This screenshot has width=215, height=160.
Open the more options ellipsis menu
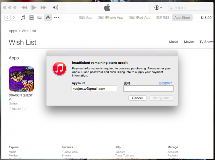(56, 18)
